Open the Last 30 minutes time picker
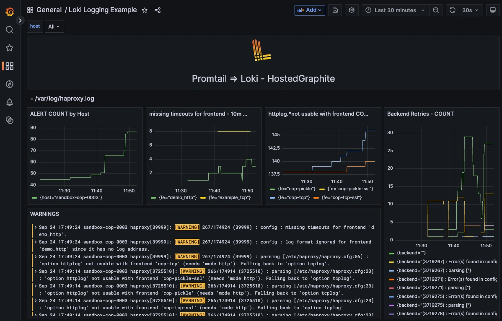 396,10
